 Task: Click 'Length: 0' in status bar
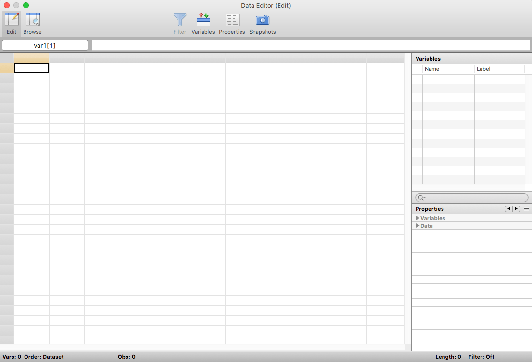tap(448, 357)
